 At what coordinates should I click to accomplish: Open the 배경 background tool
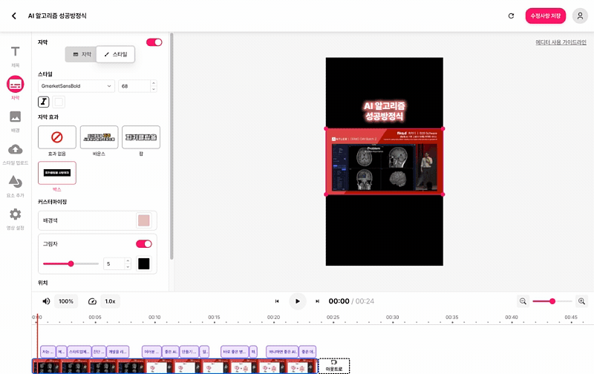15,121
